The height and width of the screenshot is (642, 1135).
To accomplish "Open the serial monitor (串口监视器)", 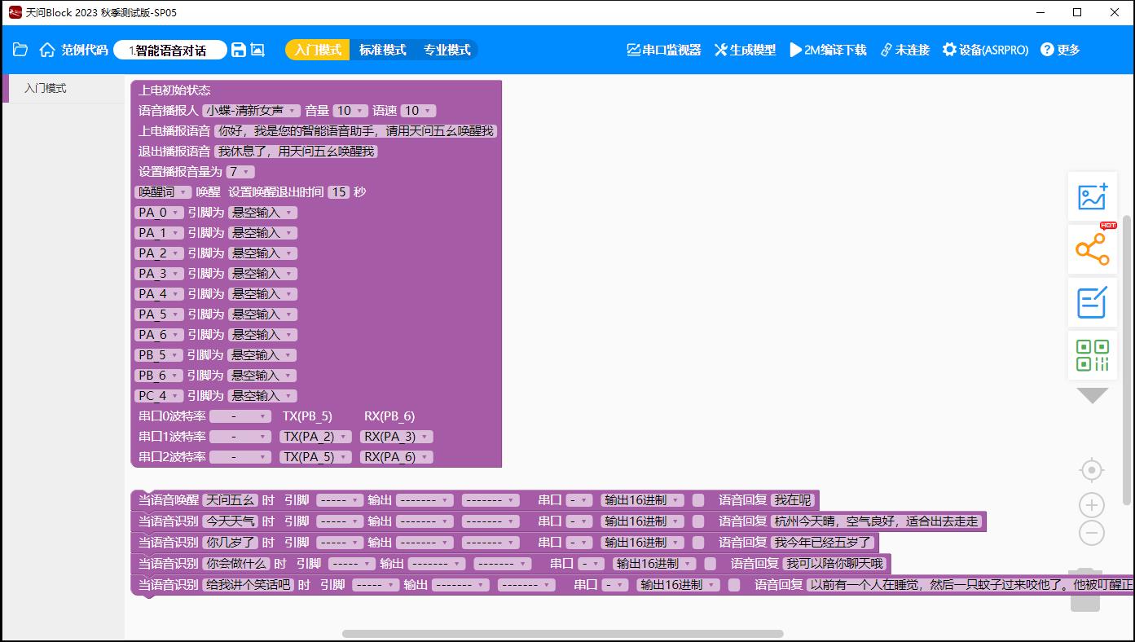I will pos(663,50).
